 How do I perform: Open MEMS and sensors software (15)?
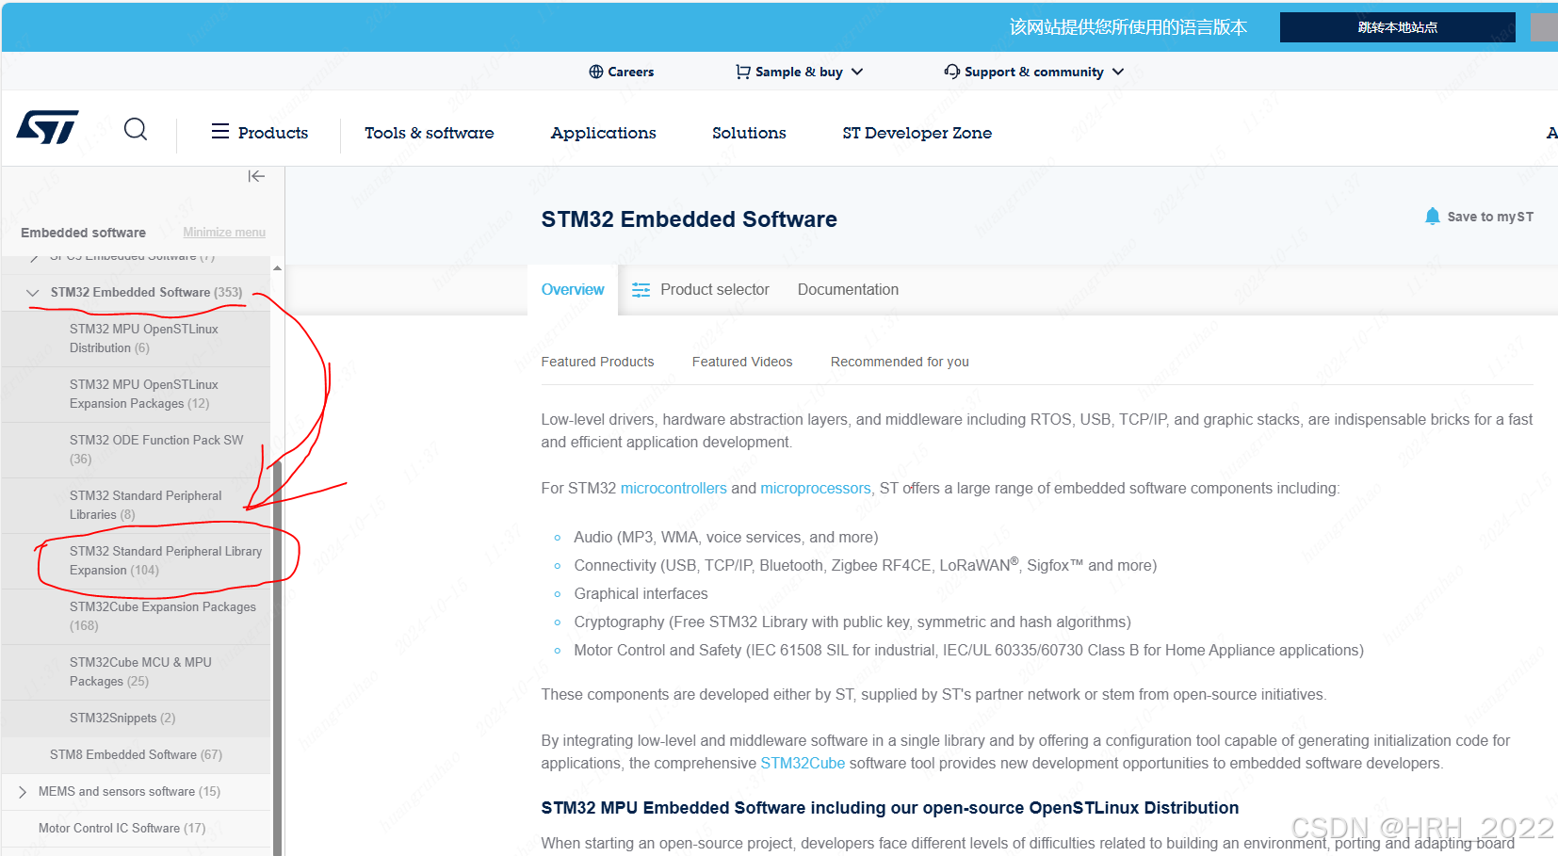click(129, 792)
